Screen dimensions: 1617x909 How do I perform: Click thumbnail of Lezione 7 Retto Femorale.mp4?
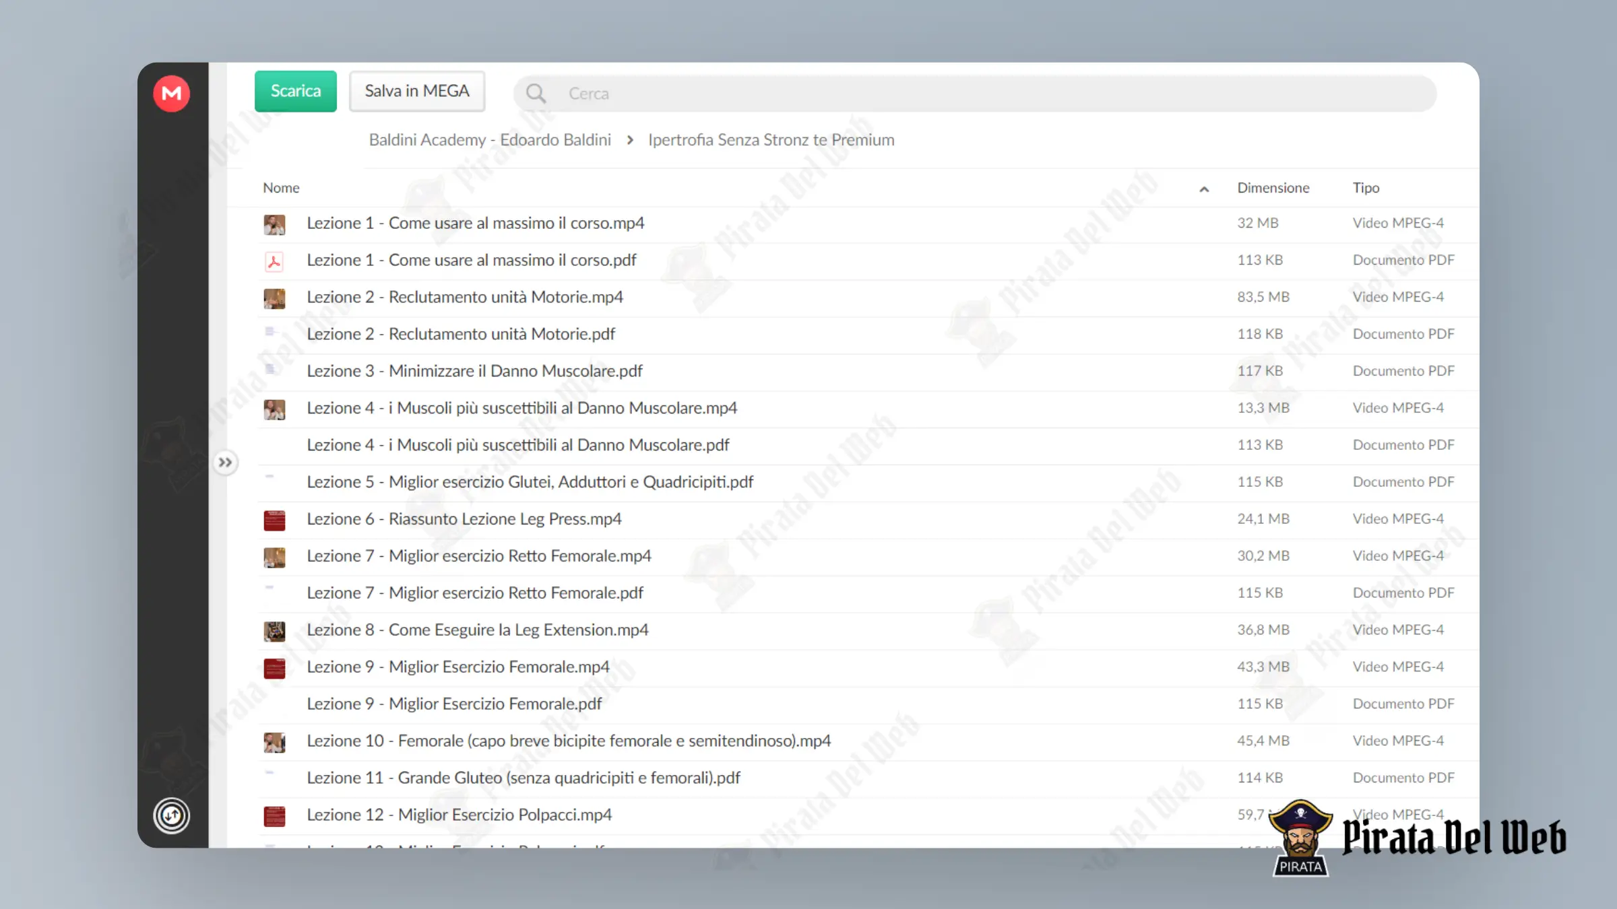[274, 558]
